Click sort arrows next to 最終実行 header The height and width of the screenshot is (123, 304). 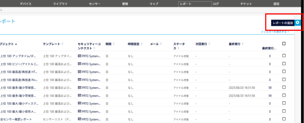tap(243, 44)
